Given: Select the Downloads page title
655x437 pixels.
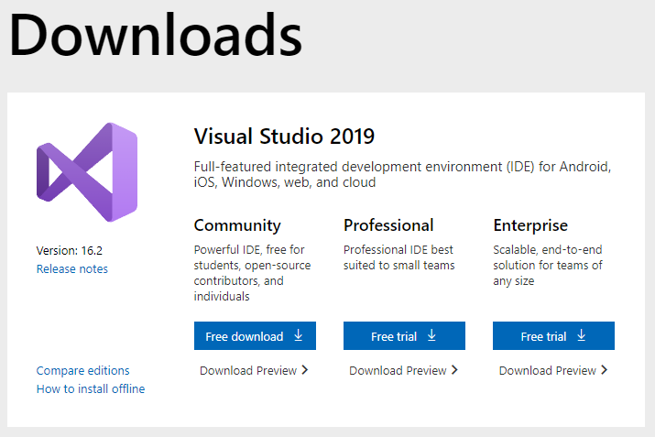Looking at the screenshot, I should coord(155,34).
